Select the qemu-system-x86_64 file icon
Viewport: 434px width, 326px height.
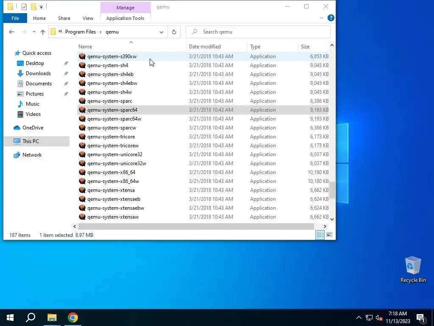[x=82, y=172]
